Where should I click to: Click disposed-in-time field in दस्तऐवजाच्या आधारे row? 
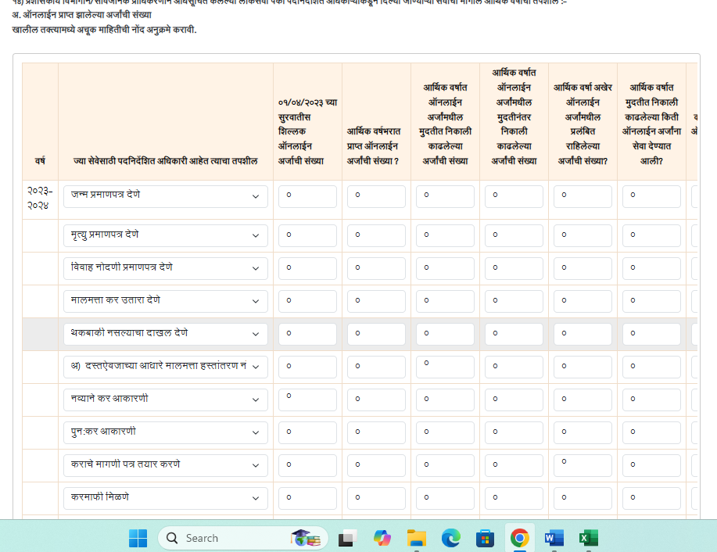[x=445, y=367]
